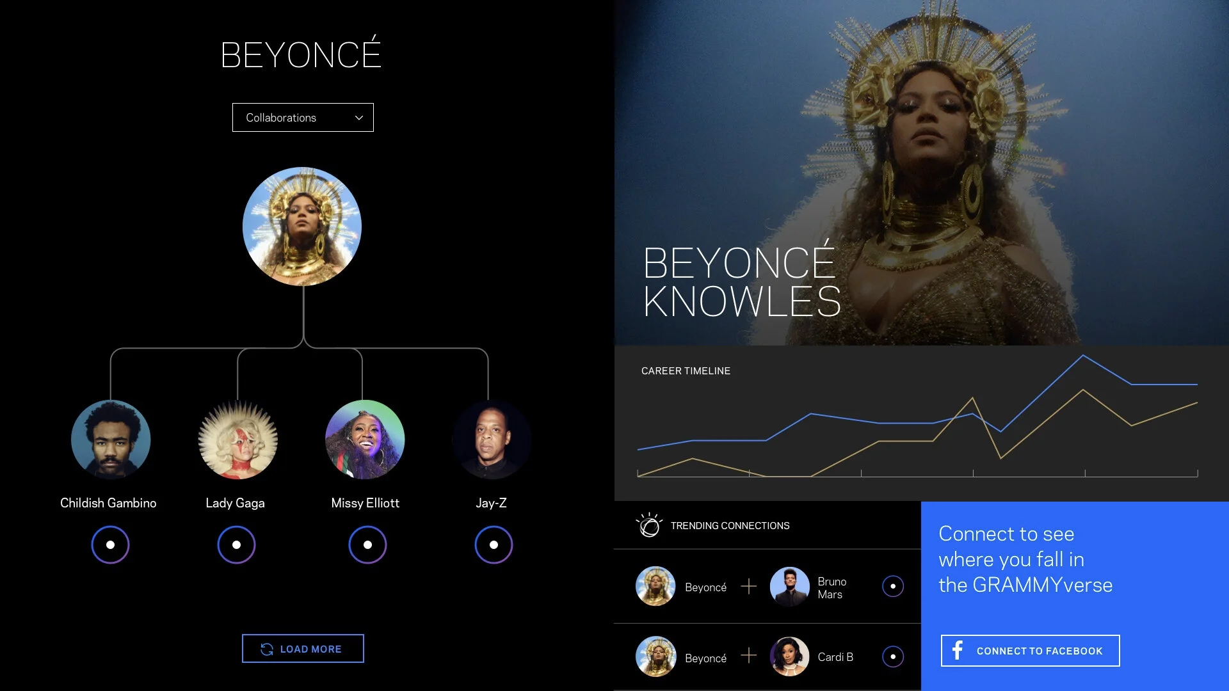The image size is (1229, 691).
Task: Click the refresh icon in Load More
Action: [267, 649]
